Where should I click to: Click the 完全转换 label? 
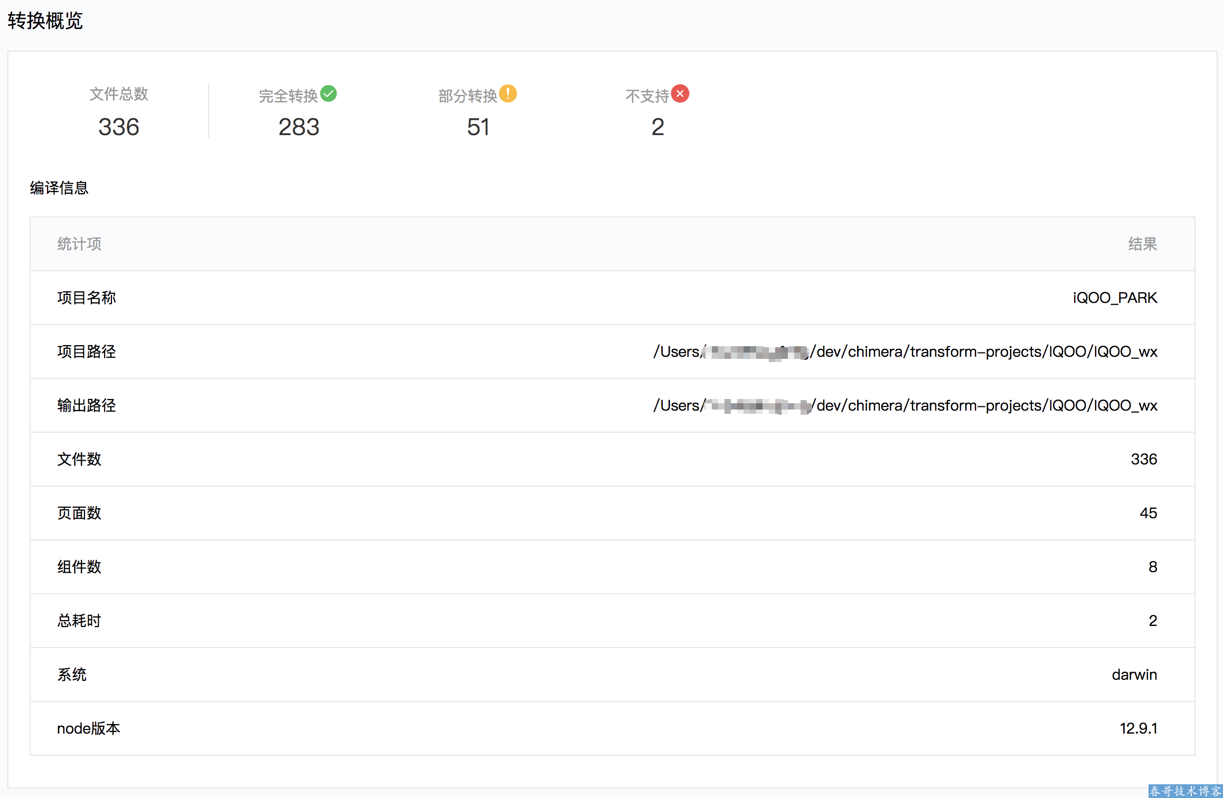[288, 96]
